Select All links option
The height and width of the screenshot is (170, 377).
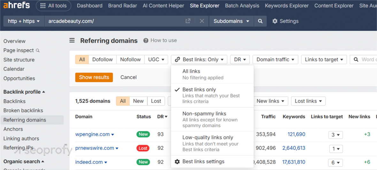tap(212, 74)
